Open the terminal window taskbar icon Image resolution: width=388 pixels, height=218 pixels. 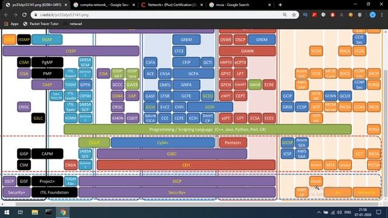pos(48,212)
